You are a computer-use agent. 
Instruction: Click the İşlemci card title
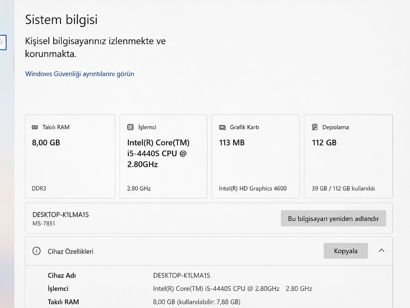click(x=147, y=127)
